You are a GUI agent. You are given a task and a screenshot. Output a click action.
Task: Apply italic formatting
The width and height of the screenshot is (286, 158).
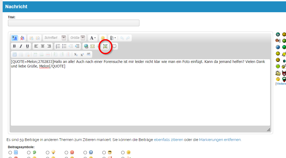[21, 46]
